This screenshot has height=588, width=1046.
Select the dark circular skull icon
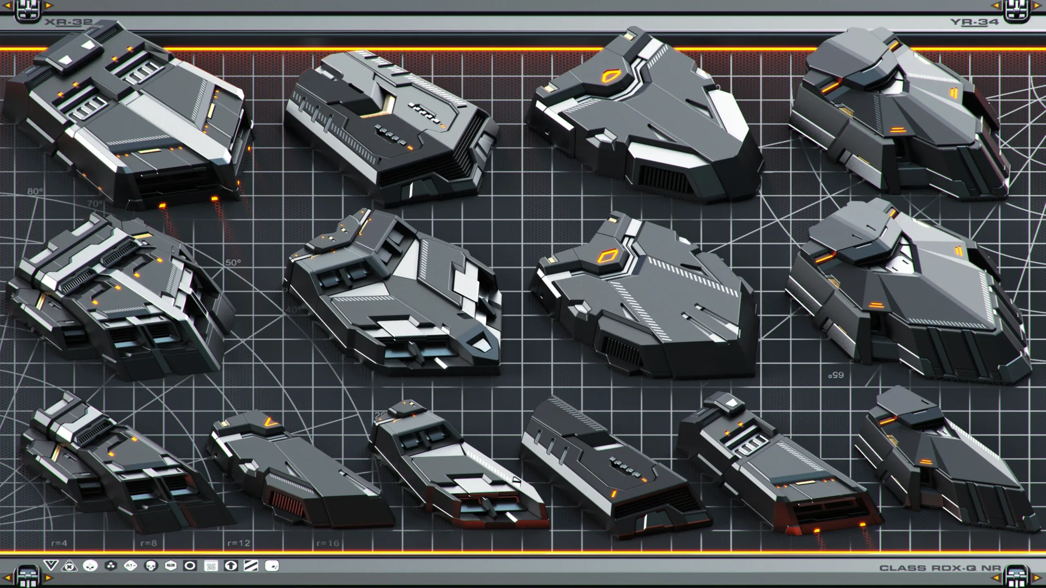point(151,566)
